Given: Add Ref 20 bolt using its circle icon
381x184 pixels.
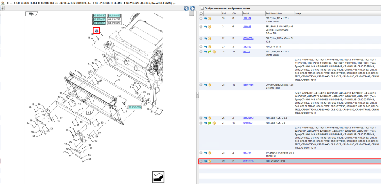Looking at the screenshot, I should click(201, 18).
